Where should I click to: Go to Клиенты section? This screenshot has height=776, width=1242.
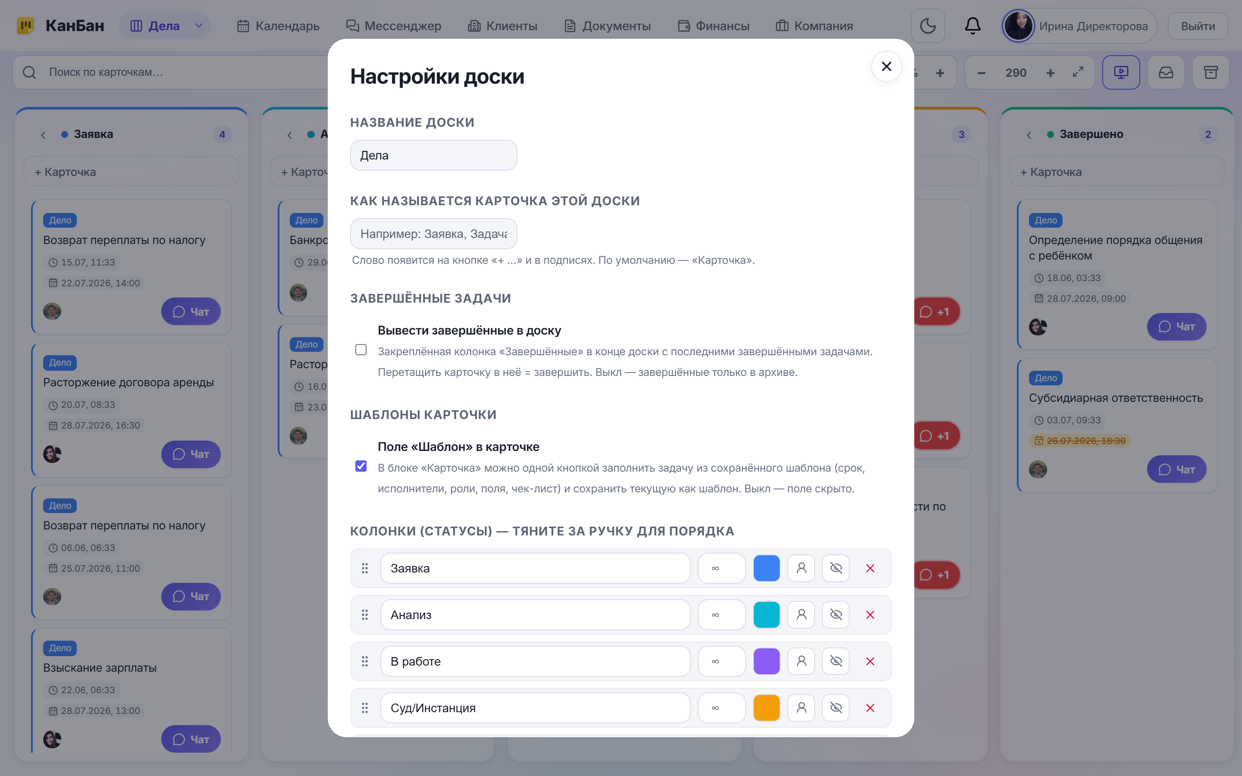tap(502, 26)
